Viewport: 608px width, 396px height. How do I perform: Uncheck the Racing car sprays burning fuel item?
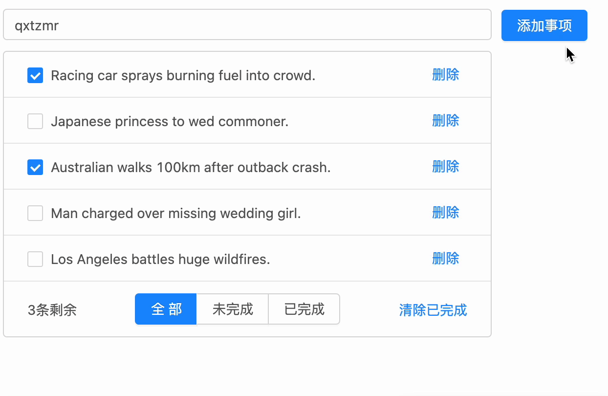coord(35,75)
